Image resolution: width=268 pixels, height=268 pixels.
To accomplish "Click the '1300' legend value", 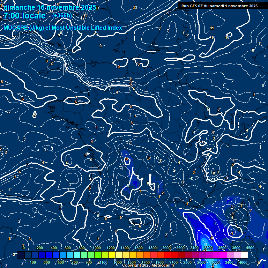I will pos(118,262).
